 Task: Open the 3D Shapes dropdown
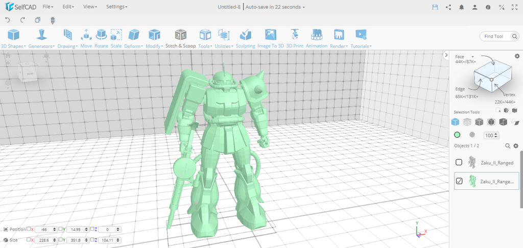pos(13,39)
